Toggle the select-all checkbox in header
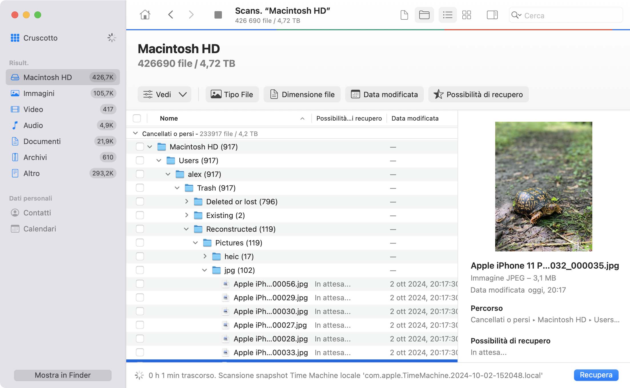 137,118
